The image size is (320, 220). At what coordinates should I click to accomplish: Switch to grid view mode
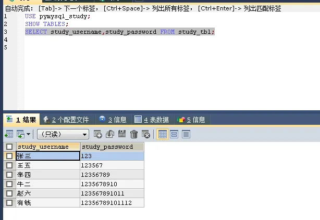[163, 134]
